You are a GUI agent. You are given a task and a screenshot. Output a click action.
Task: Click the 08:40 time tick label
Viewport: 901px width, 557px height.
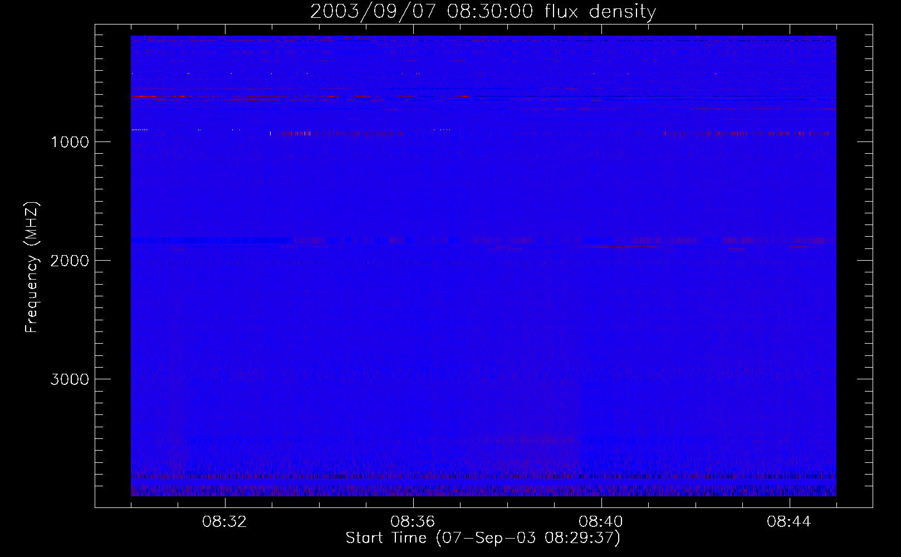pyautogui.click(x=601, y=522)
